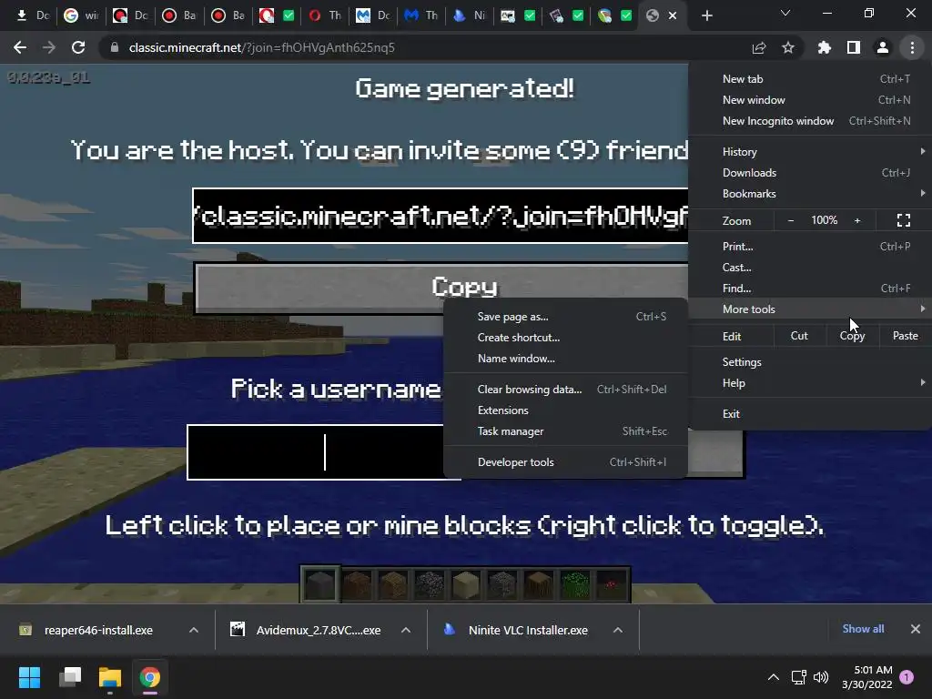
Task: Click the address bar URL
Action: [x=261, y=47]
